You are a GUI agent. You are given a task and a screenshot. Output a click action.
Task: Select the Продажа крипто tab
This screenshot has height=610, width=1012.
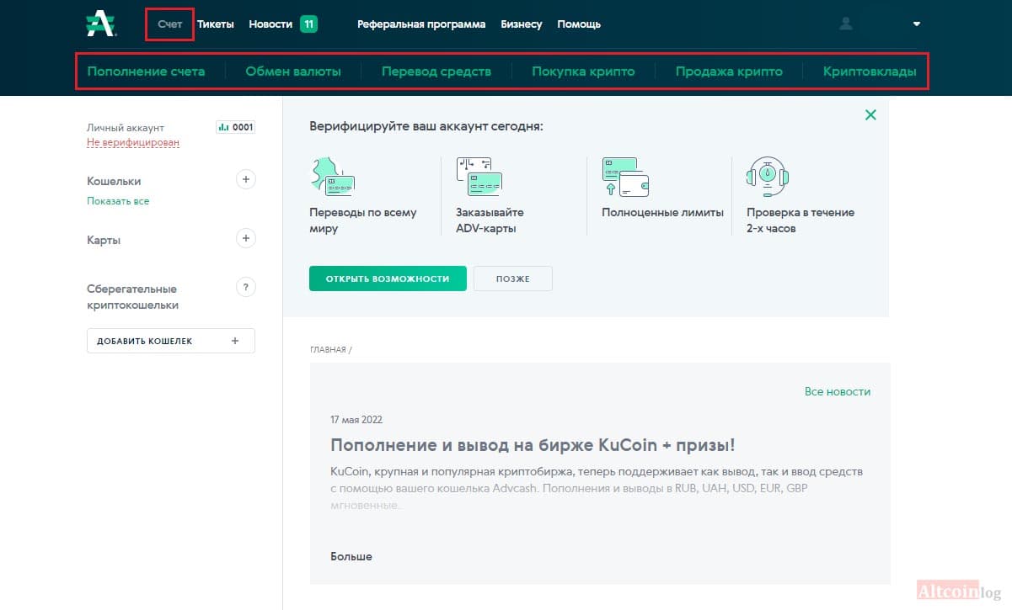click(729, 72)
